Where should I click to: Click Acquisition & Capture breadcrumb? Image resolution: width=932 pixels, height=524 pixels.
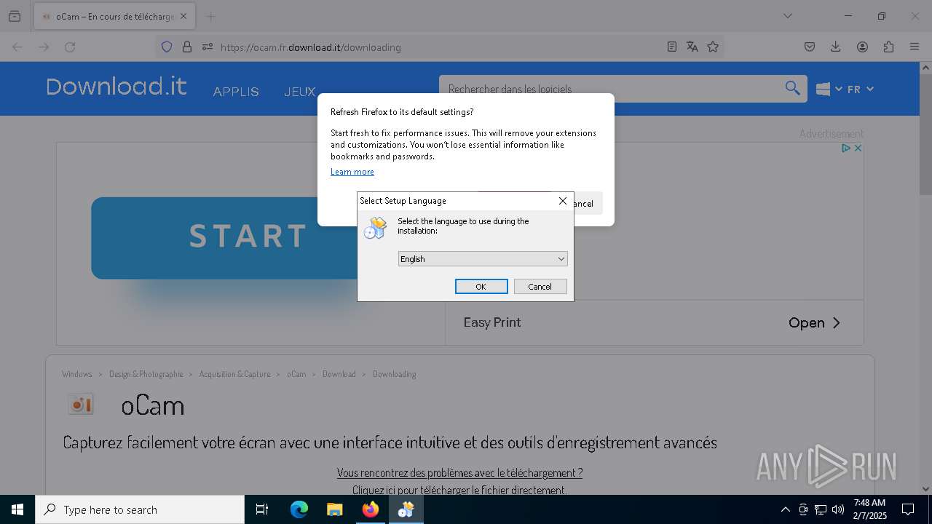click(235, 374)
